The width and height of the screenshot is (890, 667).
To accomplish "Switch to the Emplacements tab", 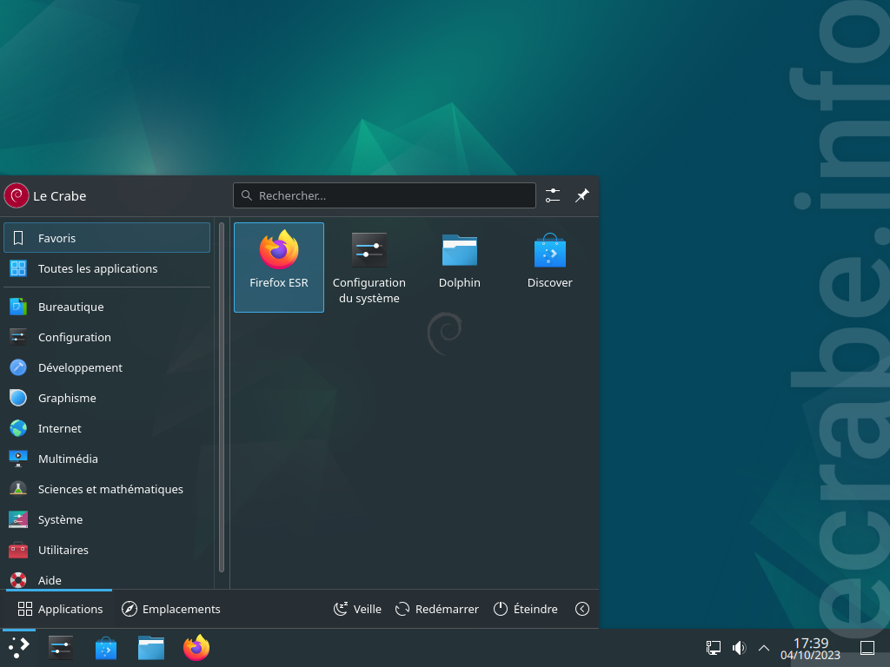I will tap(171, 609).
